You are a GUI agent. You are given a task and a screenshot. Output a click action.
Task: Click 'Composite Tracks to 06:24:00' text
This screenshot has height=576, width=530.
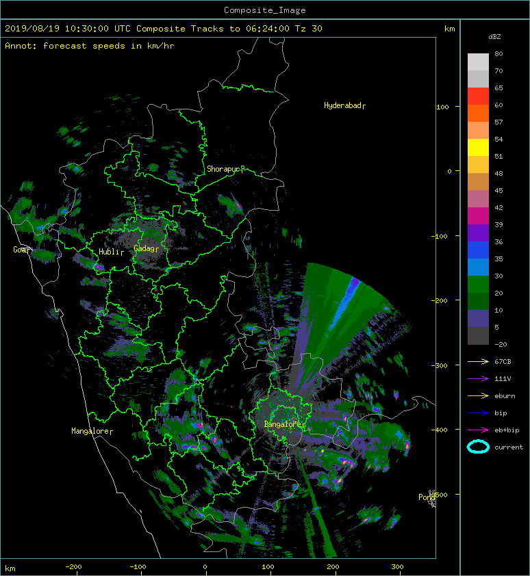[x=213, y=29]
